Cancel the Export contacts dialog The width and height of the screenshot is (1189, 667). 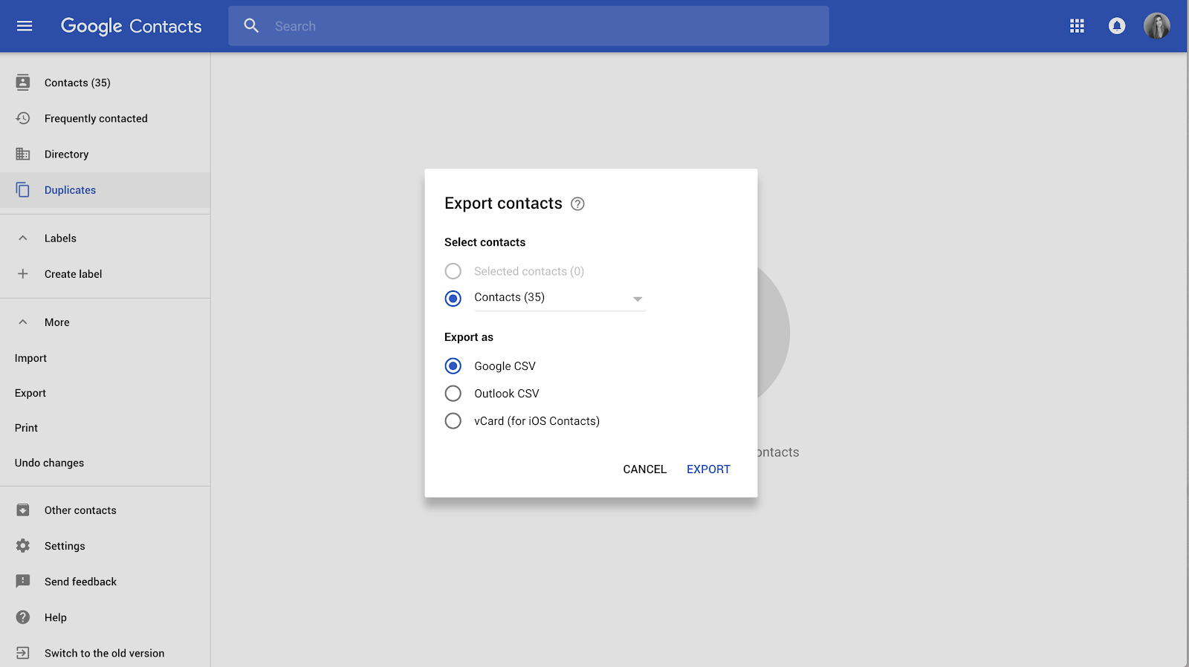pyautogui.click(x=645, y=469)
